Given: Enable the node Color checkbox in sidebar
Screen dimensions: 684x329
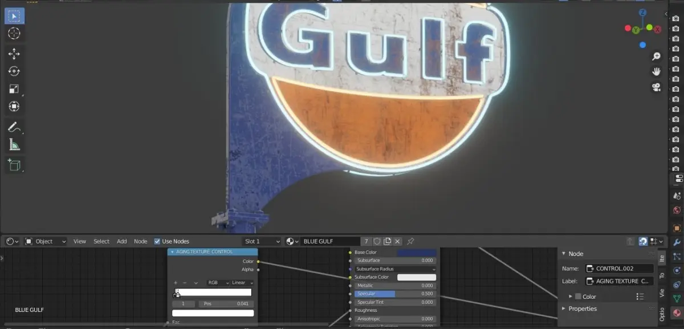Looking at the screenshot, I should 578,296.
